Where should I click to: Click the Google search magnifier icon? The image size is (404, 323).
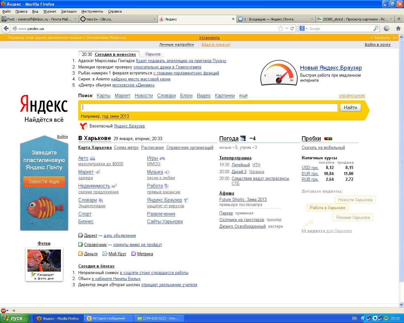[x=376, y=28]
